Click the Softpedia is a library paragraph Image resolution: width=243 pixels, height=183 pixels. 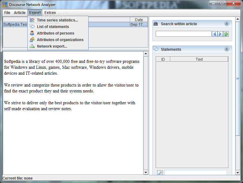[x=72, y=67]
